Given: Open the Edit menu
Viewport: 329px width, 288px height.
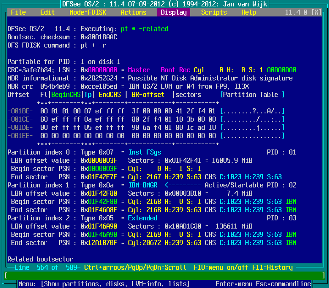Looking at the screenshot, I should coord(48,12).
